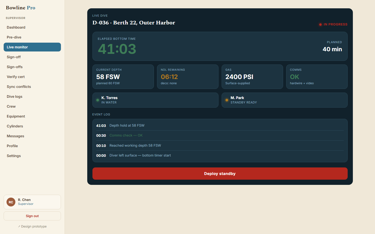Open Equipment section

(x=32, y=116)
